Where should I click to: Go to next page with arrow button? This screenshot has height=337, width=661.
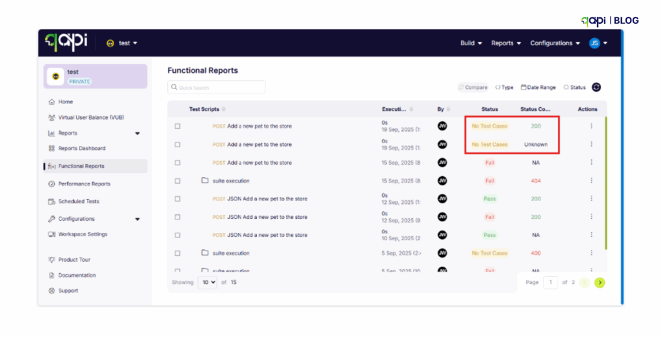600,282
